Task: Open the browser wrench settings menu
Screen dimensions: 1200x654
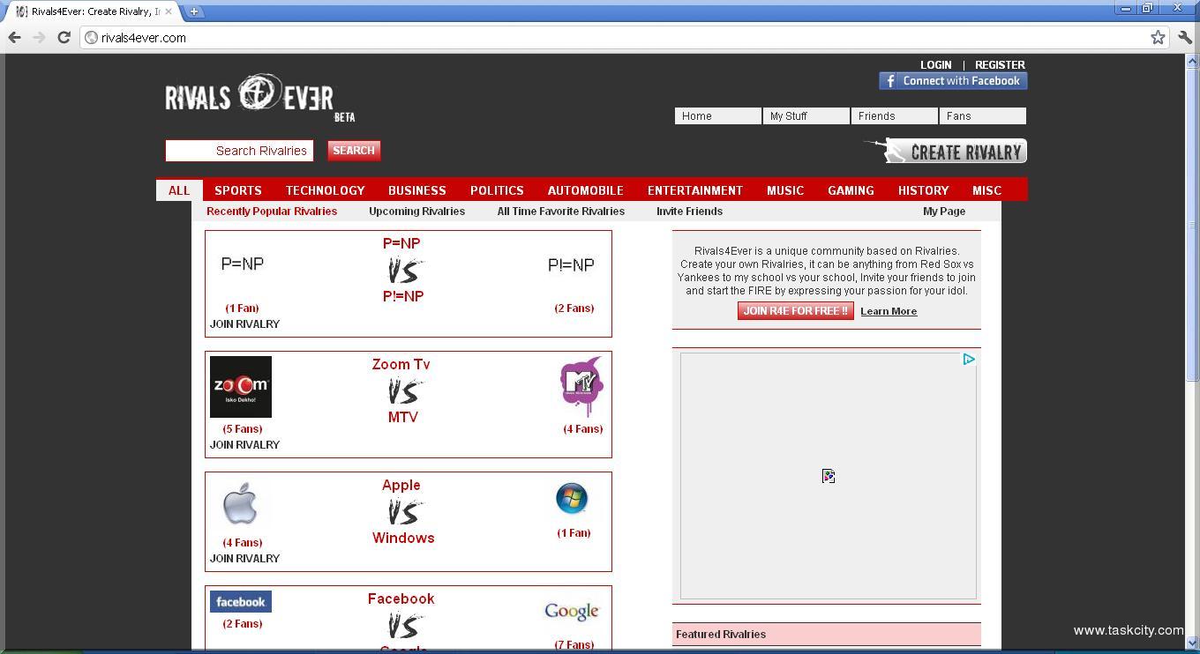Action: tap(1185, 37)
